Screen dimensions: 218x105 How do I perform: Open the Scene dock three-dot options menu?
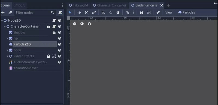63,5
